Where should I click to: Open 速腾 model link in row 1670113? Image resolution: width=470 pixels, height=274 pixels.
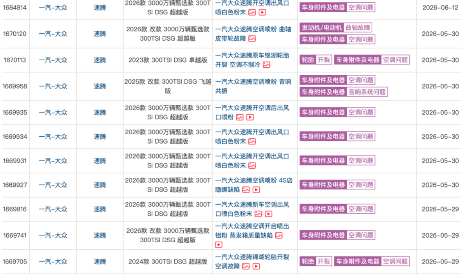[100, 60]
